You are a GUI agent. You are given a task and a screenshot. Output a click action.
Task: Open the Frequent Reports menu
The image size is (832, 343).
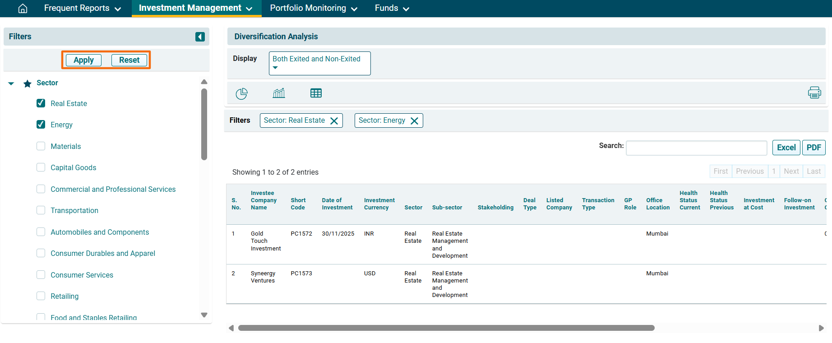click(82, 9)
